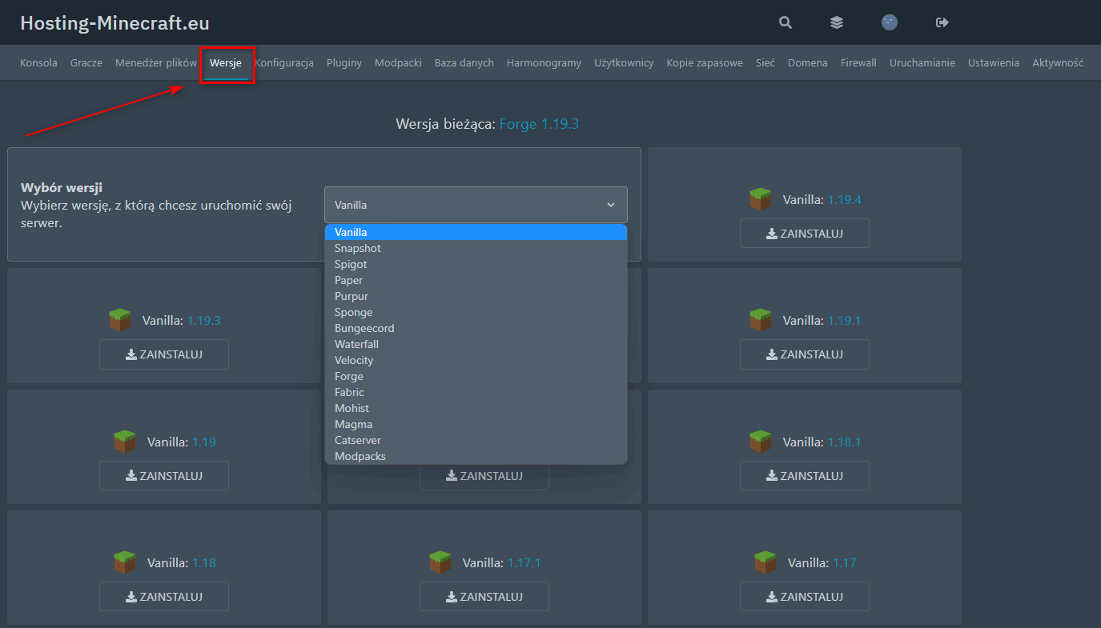Open the Ustawienia tab
Screen dimensions: 1101x628
[x=994, y=62]
